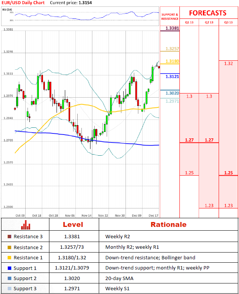Click the current price value 1.3154
The image size is (239, 294).
[x=85, y=3]
